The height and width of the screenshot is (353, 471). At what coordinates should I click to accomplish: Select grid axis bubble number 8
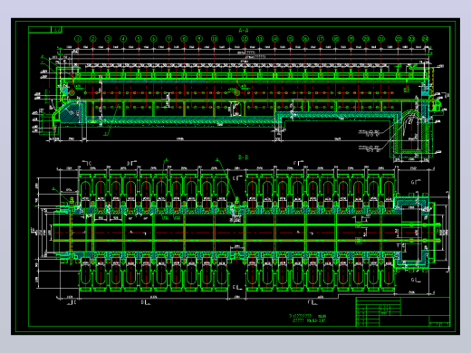pyautogui.click(x=184, y=39)
